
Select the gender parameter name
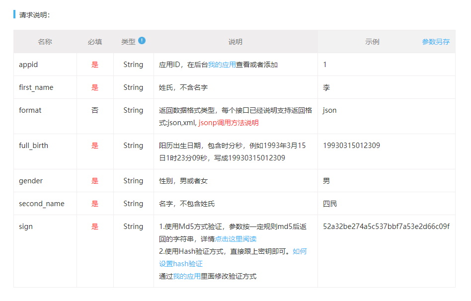click(x=31, y=181)
